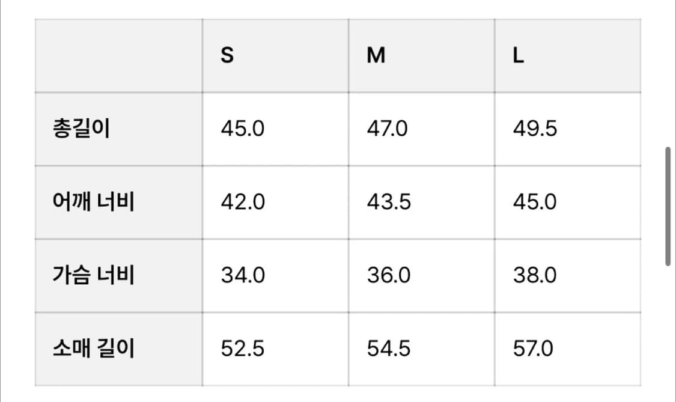This screenshot has width=676, height=402.
Task: Click the 47.0 total length cell
Action: [x=387, y=129]
